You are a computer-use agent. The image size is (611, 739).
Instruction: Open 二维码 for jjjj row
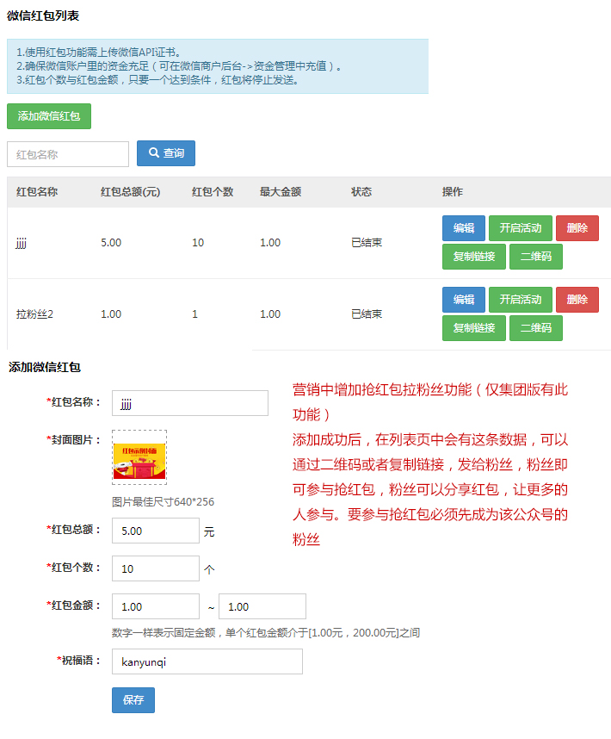pos(535,257)
